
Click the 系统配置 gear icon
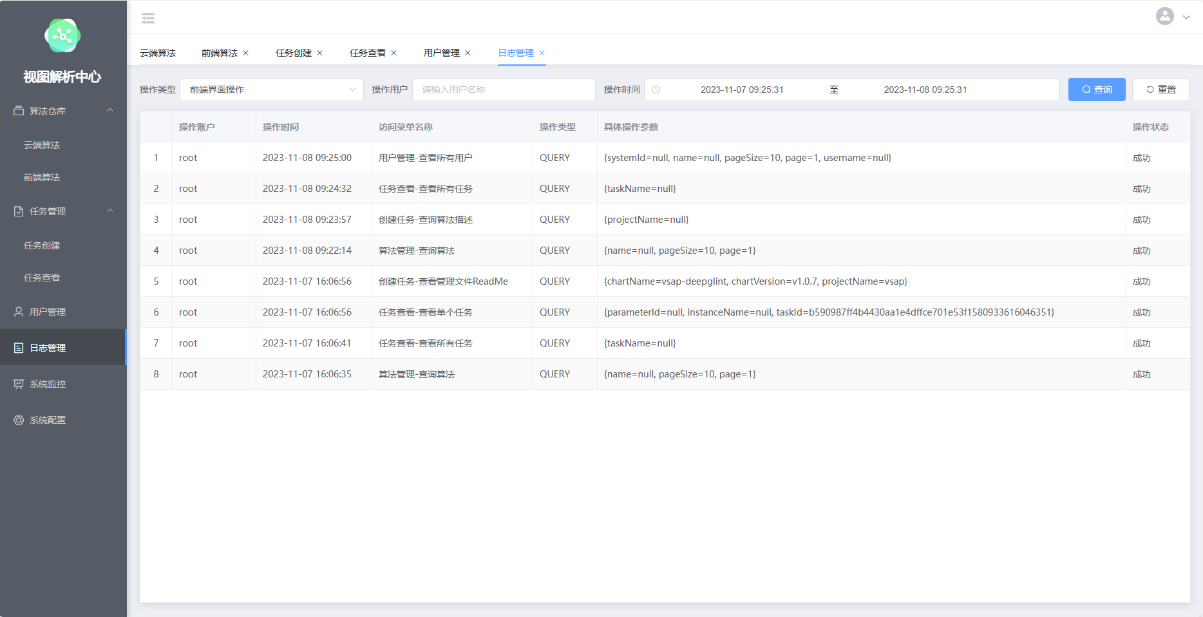point(19,420)
